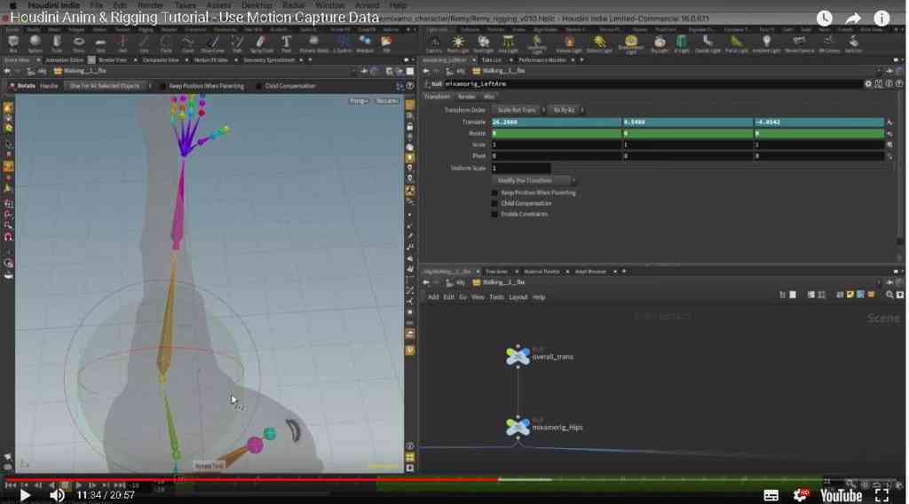
Task: Enable Keep Position When Parenting in parameters
Action: tap(494, 193)
